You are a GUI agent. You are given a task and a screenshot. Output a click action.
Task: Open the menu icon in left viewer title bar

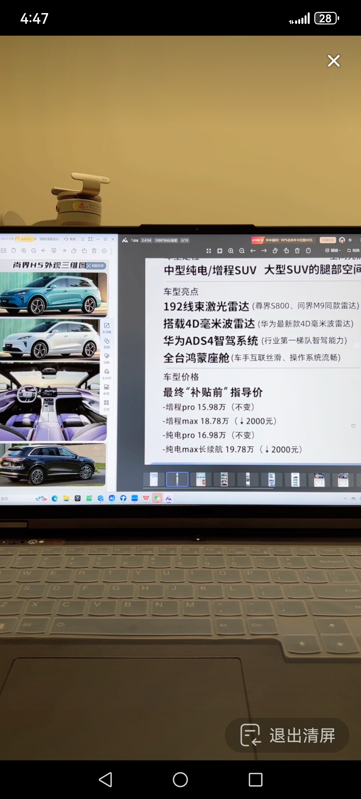(x=83, y=239)
